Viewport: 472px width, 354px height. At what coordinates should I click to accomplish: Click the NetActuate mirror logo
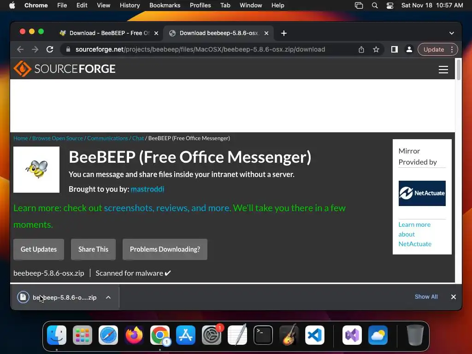click(422, 193)
